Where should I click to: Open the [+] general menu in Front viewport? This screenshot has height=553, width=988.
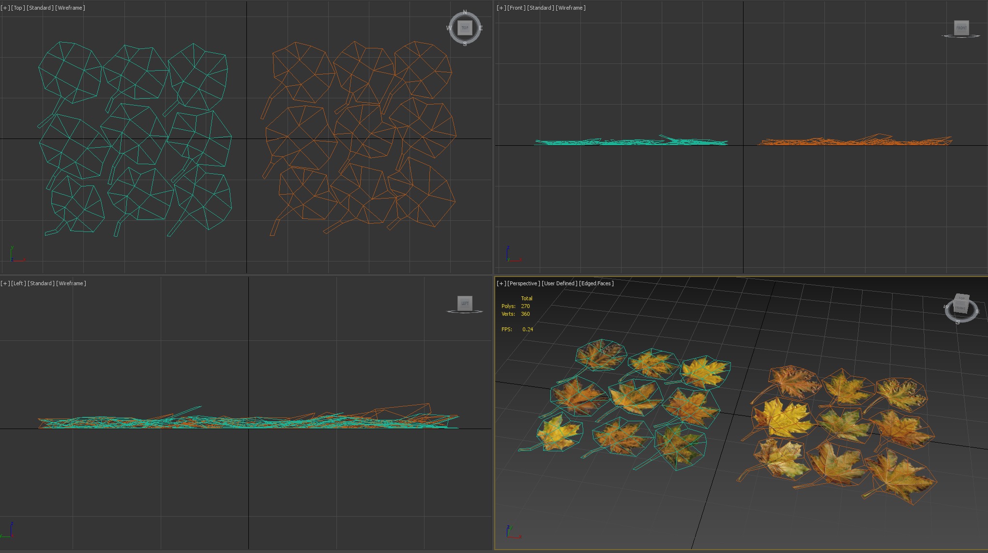coord(502,8)
